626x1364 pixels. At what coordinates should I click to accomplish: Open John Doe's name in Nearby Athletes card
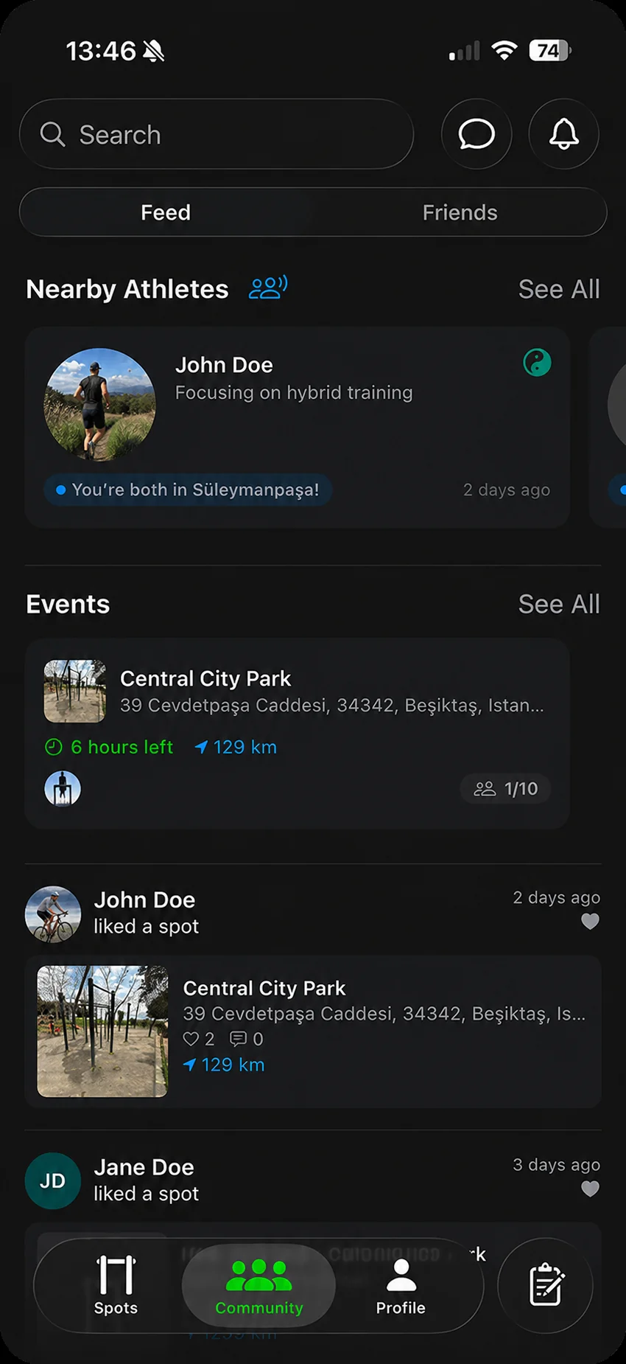pyautogui.click(x=224, y=365)
